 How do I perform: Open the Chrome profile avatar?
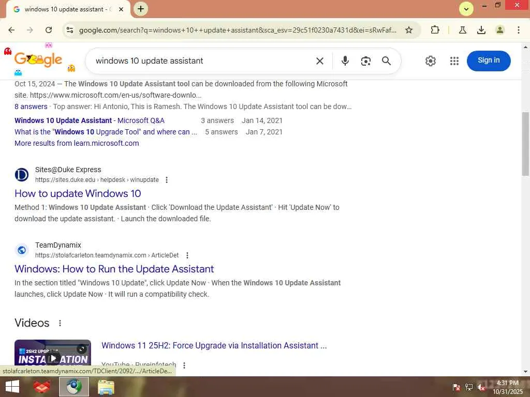(x=500, y=30)
